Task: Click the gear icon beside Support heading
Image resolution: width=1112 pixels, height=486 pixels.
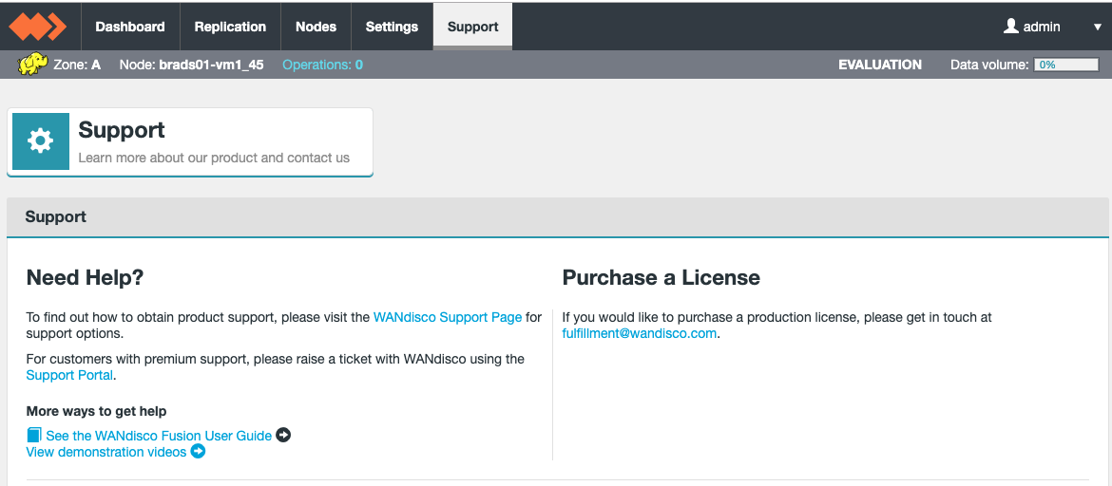Action: point(41,141)
